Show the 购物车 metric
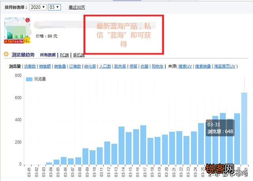This screenshot has width=253, height=181. coord(157,66)
